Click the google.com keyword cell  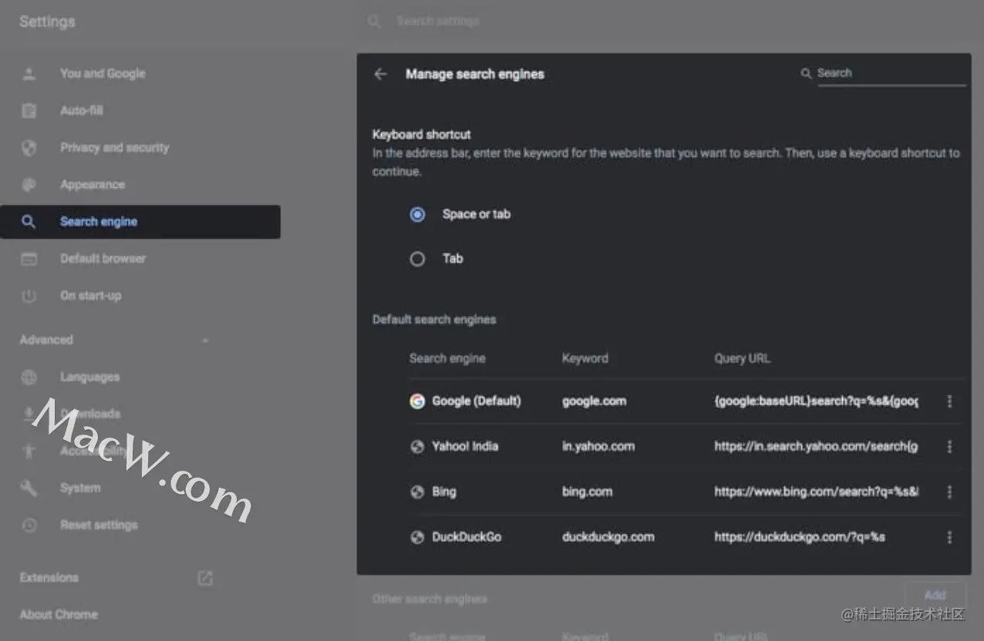[594, 401]
